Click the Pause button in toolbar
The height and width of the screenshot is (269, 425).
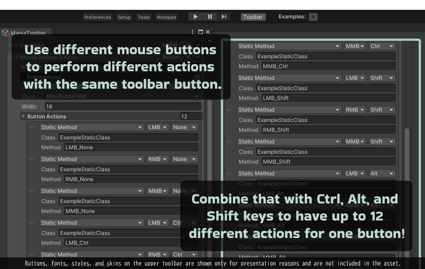pyautogui.click(x=210, y=17)
